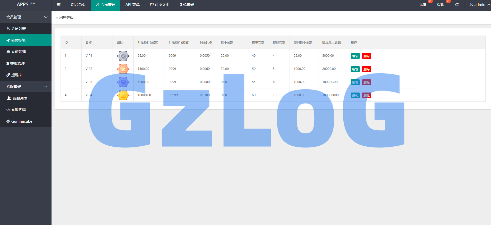This screenshot has width=491, height=225.
Task: Click red 删除 button for VIP2 row
Action: 366,69
